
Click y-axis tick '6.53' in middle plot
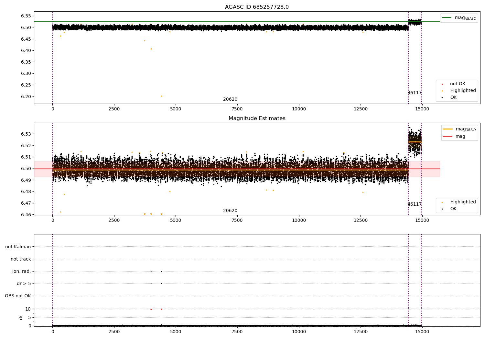(x=26, y=134)
